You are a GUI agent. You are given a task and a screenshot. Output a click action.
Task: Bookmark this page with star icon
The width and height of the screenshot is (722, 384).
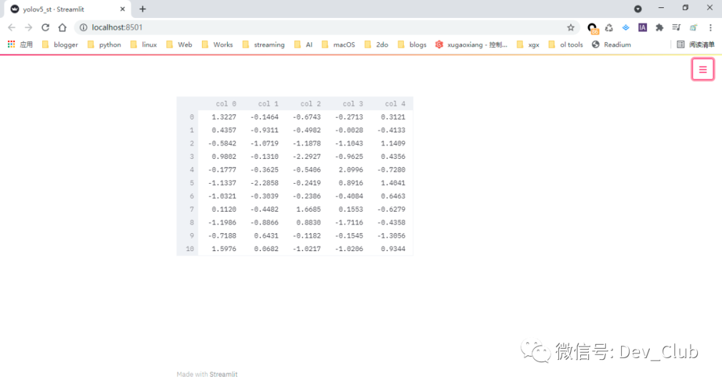[570, 27]
